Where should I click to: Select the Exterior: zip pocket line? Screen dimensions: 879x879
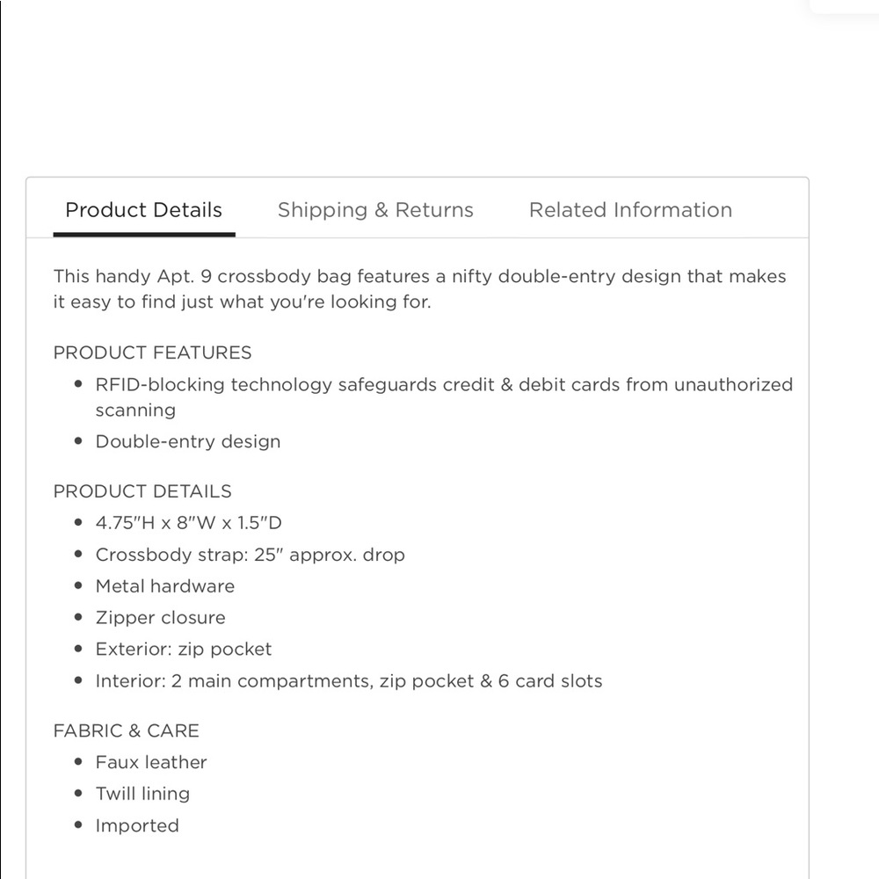184,650
